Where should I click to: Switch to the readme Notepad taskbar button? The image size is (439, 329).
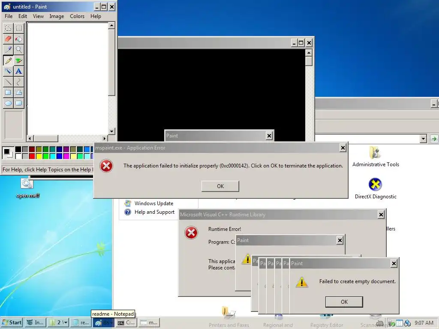[81, 323]
